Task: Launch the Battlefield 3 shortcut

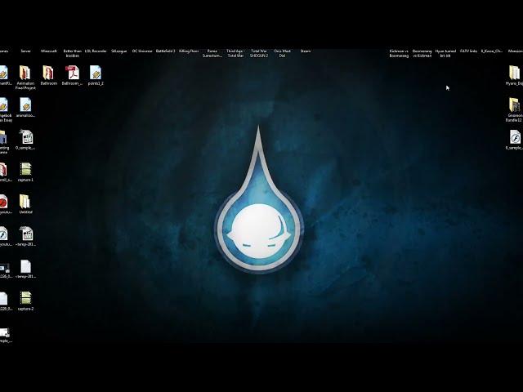Action: 165,51
